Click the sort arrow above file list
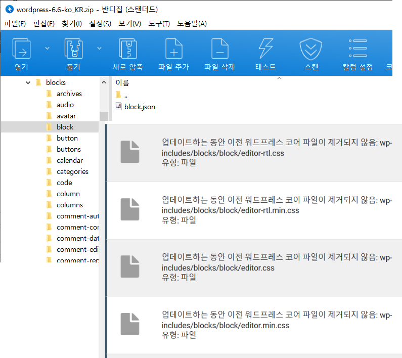Screen dimensions: 402x358 point(280,78)
